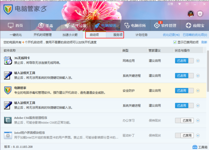
Task: Switch to the 一键优化 sub-tab
Action: click(16, 35)
